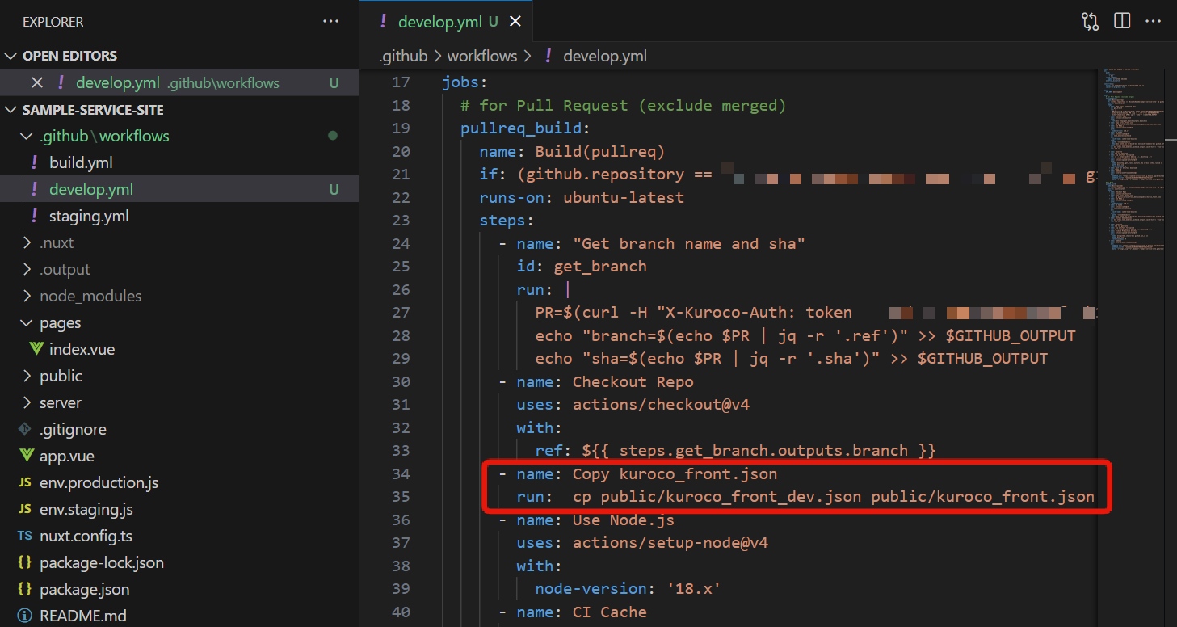This screenshot has height=627, width=1177.
Task: Open editor more actions ellipsis
Action: point(1154,22)
